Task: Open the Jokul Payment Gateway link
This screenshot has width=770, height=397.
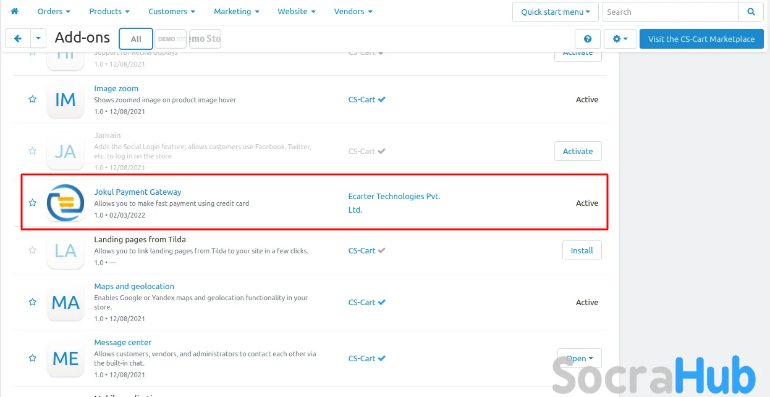Action: coord(138,192)
